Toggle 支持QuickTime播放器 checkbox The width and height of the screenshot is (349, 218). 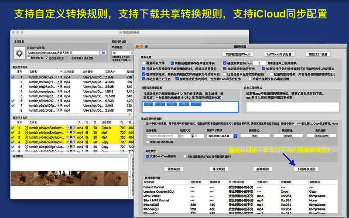148,156
